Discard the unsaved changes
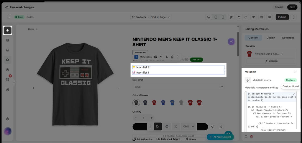 (x=279, y=7)
